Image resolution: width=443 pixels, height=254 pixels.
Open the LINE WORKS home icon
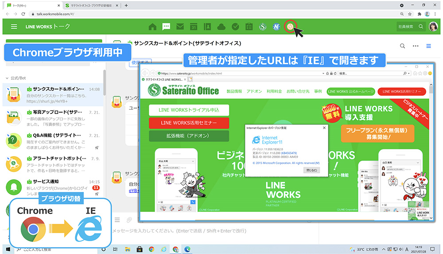152,27
